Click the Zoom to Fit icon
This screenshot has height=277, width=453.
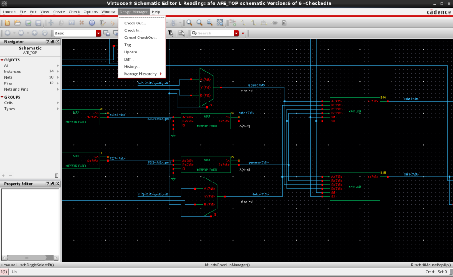[210, 23]
